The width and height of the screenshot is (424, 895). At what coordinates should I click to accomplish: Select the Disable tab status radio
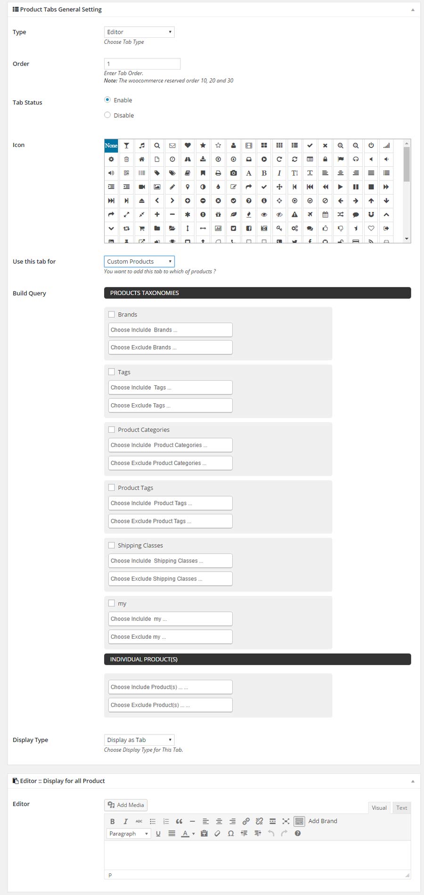(x=107, y=115)
